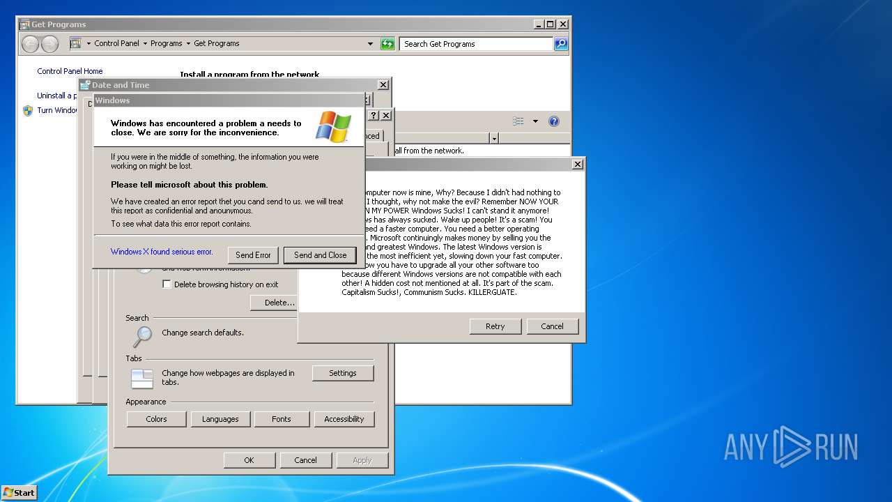Click Control Panel breadcrumb
This screenshot has width=892, height=502.
click(x=116, y=43)
